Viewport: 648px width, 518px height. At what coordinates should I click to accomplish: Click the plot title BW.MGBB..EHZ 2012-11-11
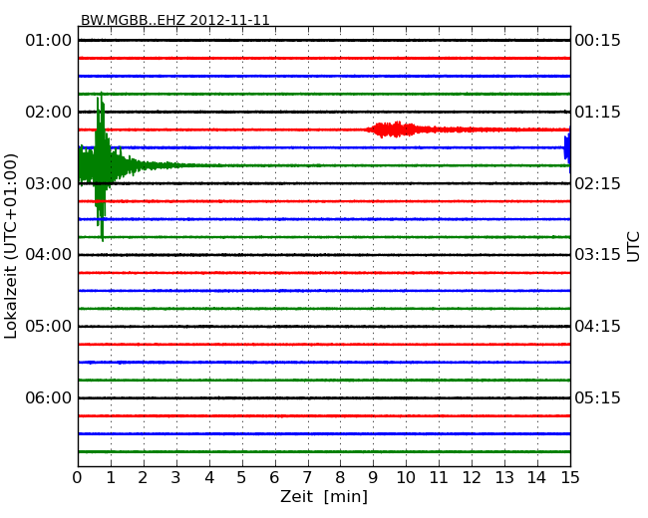click(x=175, y=20)
